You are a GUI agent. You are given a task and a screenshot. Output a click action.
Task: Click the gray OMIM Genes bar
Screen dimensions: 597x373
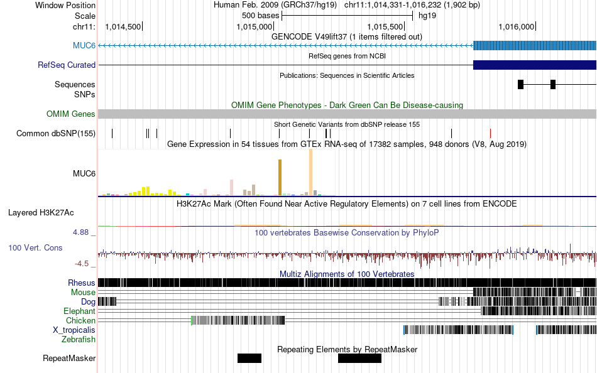347,114
